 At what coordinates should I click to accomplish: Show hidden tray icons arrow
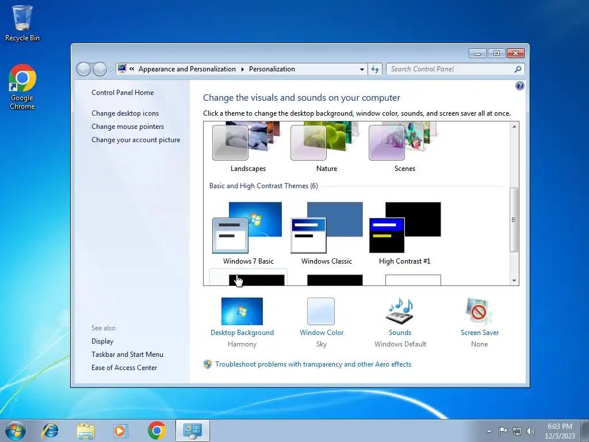click(489, 431)
